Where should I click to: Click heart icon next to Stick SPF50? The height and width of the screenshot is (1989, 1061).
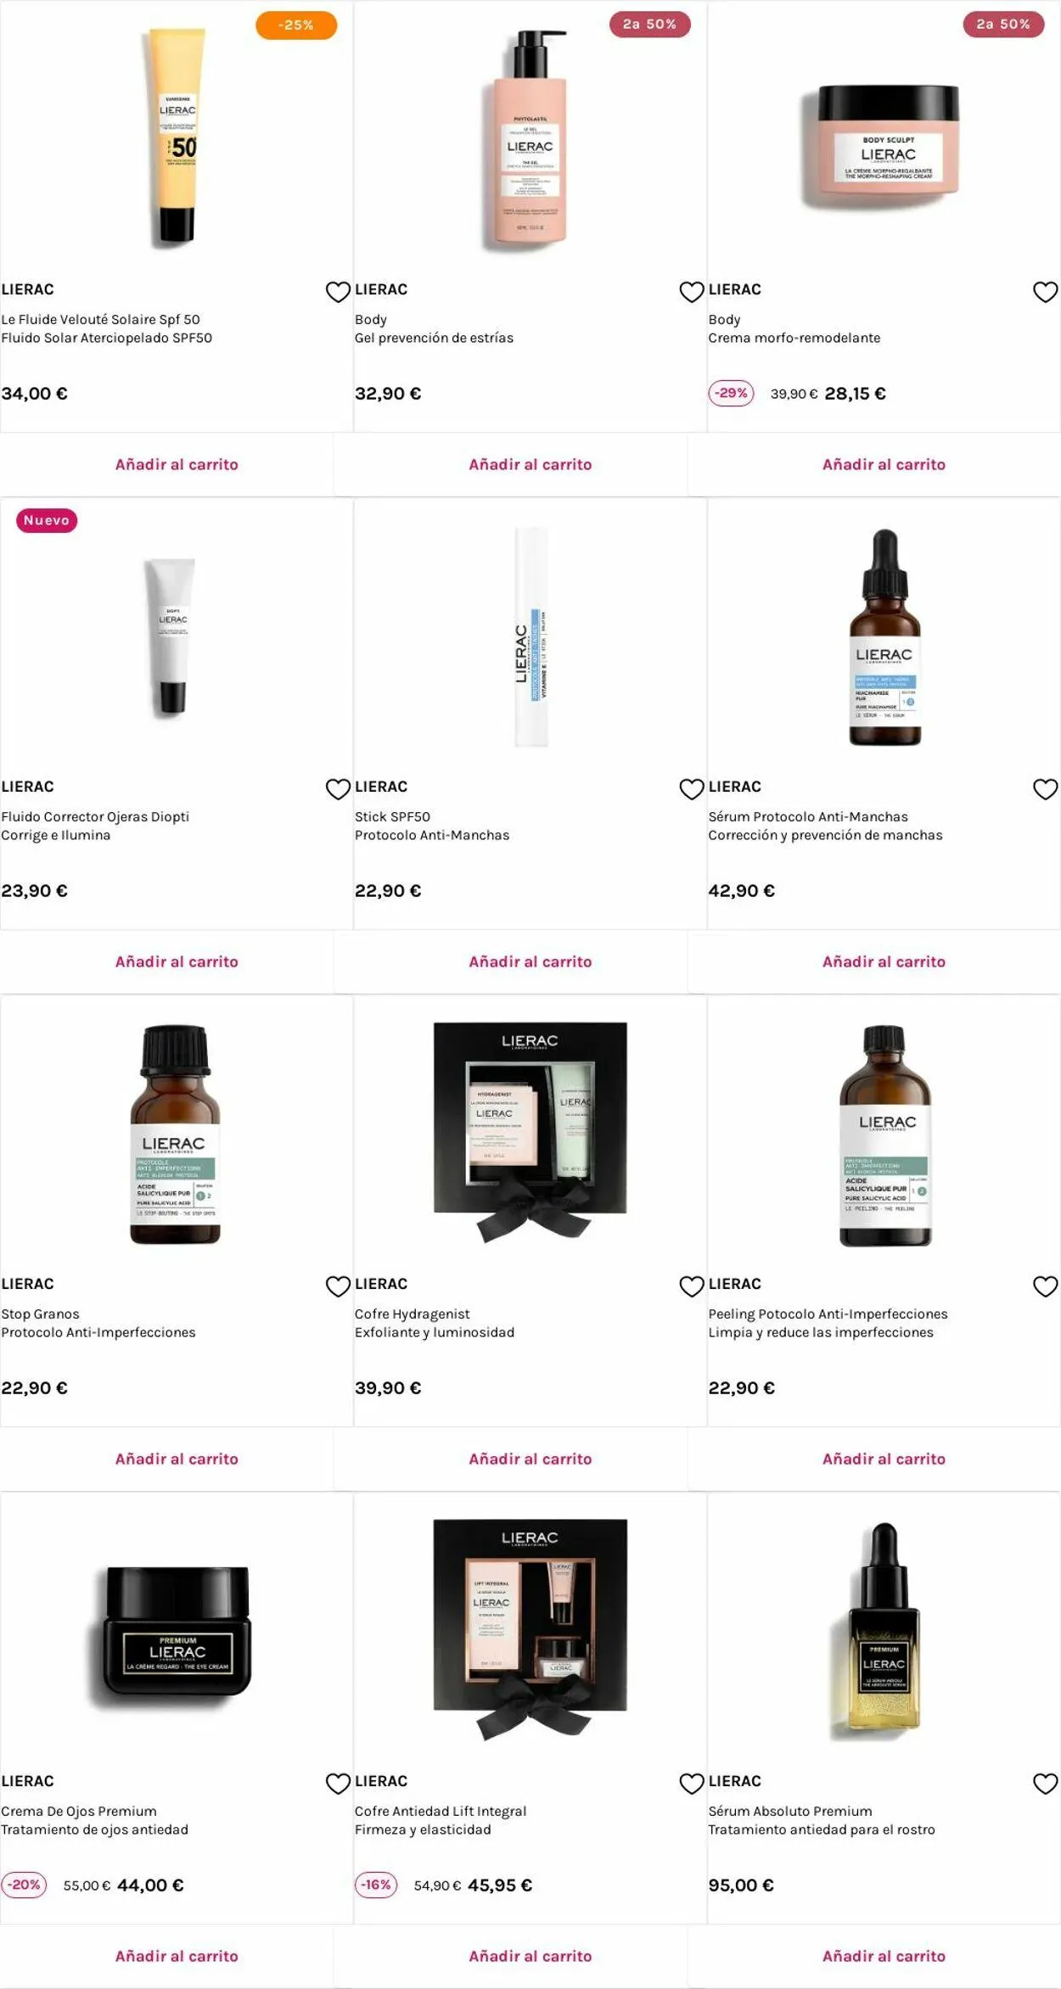692,789
